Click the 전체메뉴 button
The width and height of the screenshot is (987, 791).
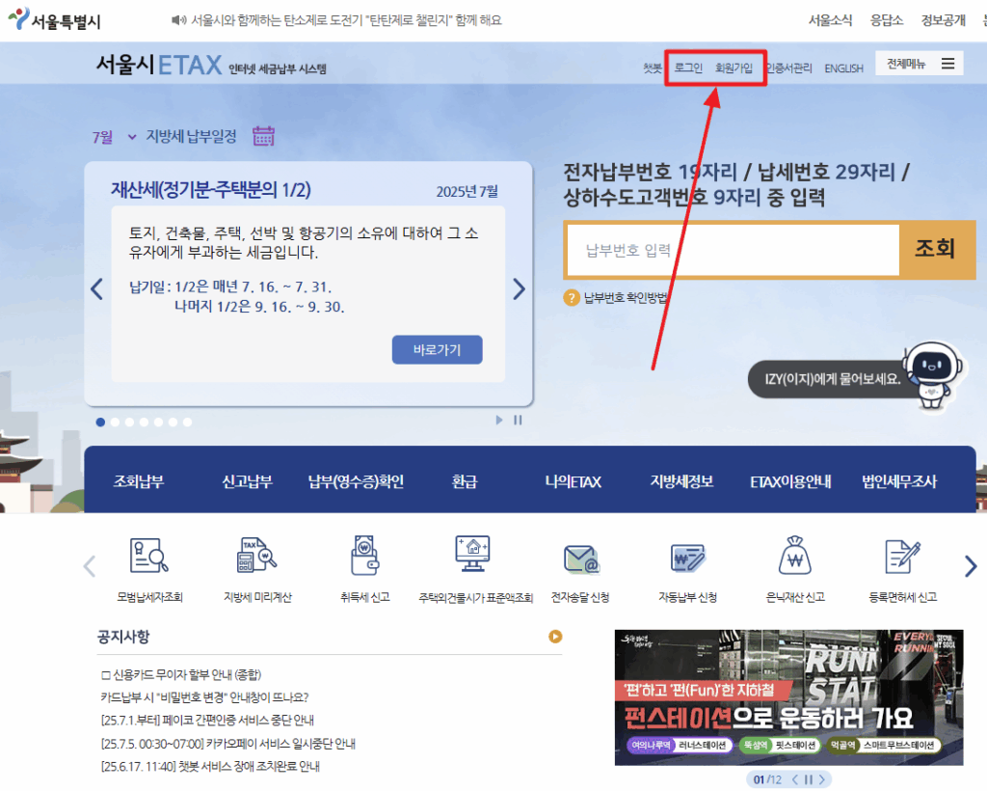coord(919,64)
